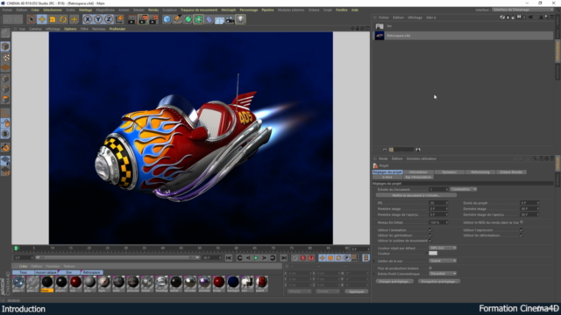Go to end of animation
The height and width of the screenshot is (315, 561).
point(284,258)
